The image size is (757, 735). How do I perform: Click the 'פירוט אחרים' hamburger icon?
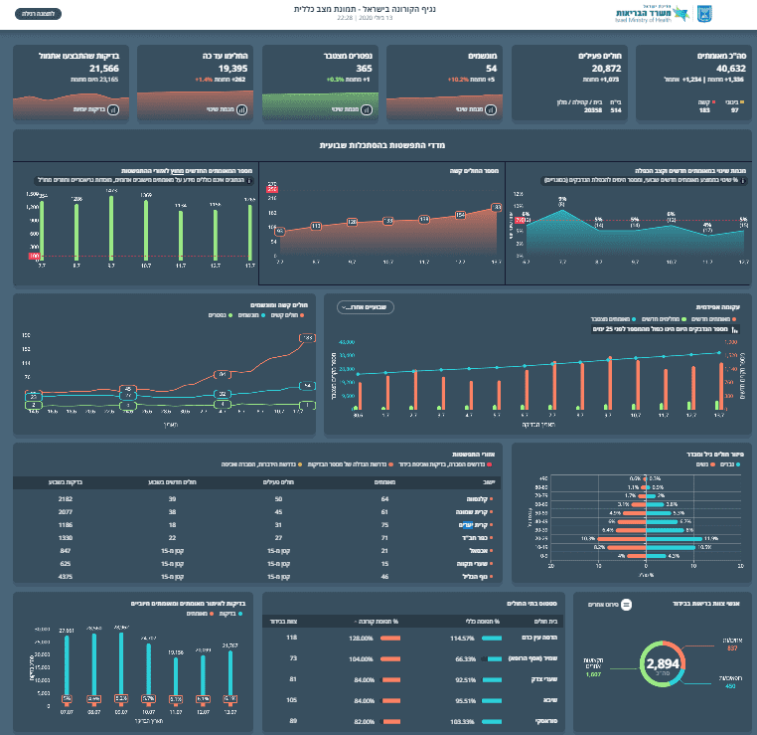[x=626, y=605]
